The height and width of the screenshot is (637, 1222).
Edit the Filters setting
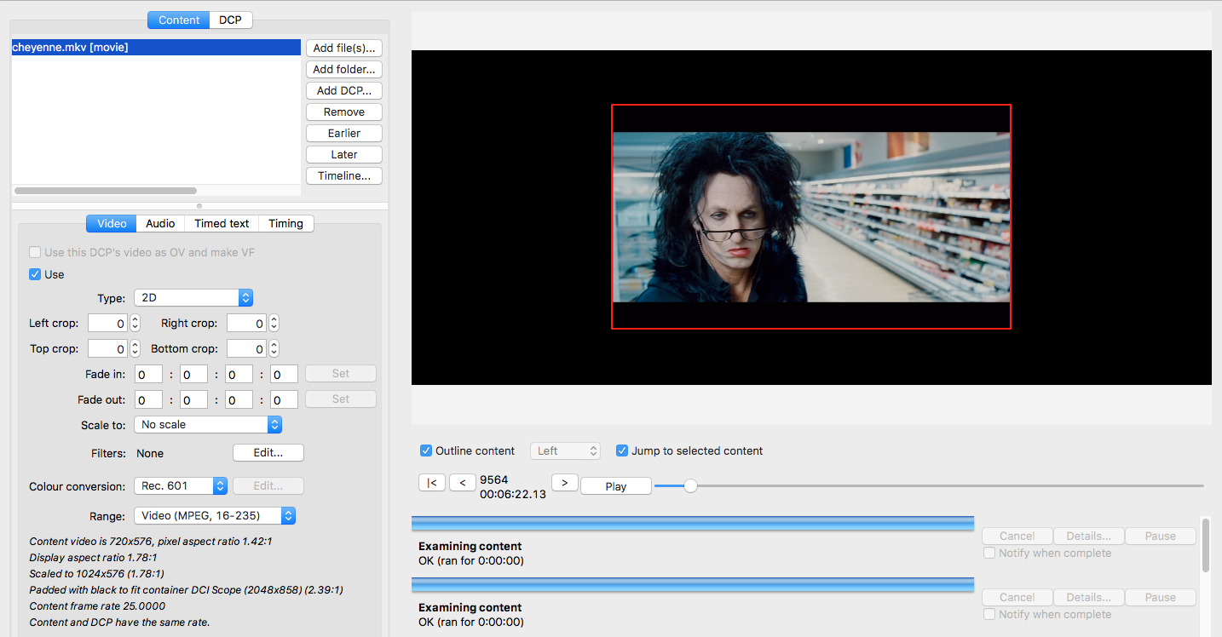tap(268, 452)
